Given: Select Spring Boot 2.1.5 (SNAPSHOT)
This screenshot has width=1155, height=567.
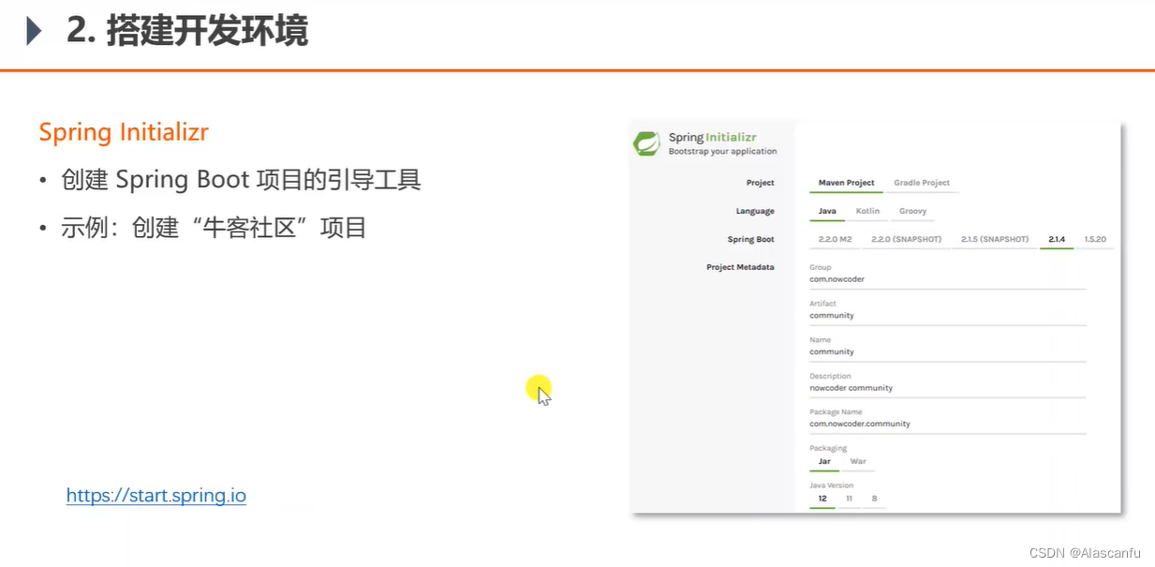Looking at the screenshot, I should (995, 239).
